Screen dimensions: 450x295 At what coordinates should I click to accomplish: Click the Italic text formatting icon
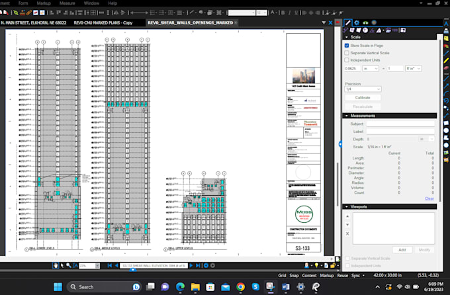pos(290,13)
